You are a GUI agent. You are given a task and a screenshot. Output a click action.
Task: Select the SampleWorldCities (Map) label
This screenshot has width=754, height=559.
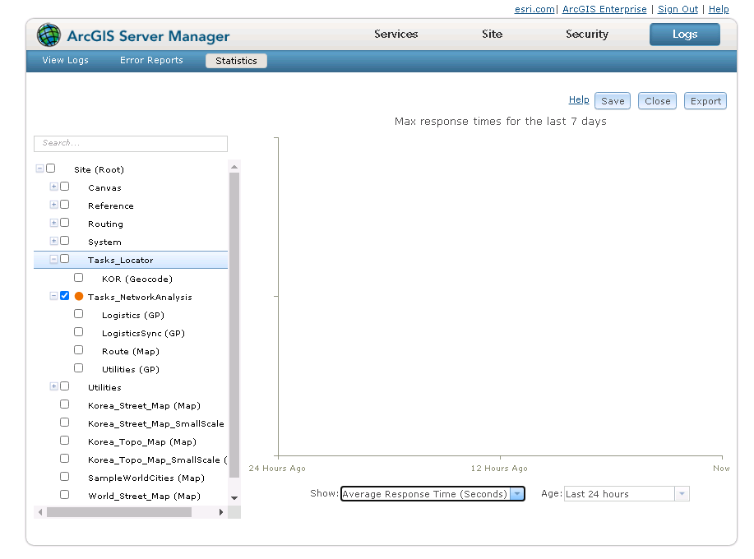[146, 478]
